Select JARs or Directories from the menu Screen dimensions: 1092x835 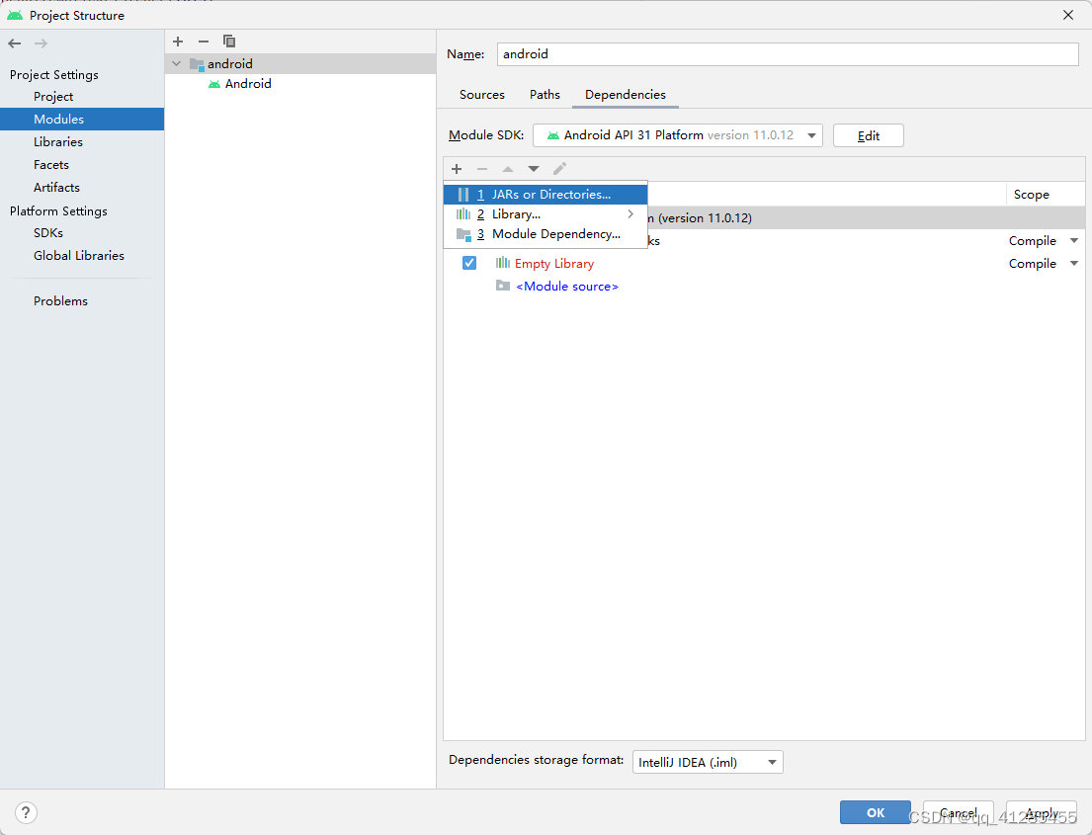(x=549, y=194)
